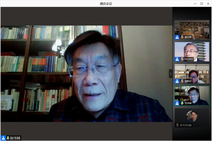Click the blue user icon on 刘月红's thumbnail
Screen dimensions: 212x141
[177, 81]
